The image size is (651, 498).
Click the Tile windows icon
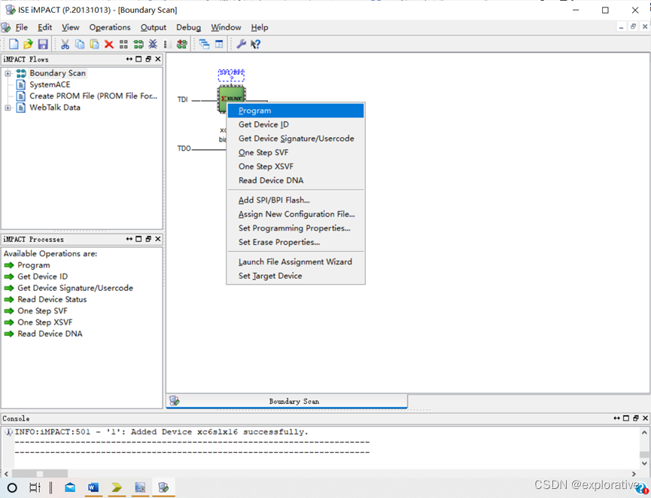coord(219,44)
